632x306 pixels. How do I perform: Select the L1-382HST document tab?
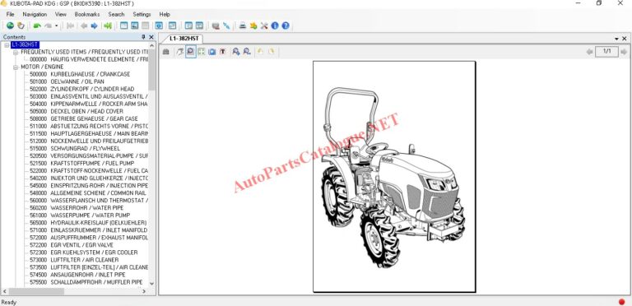[x=184, y=39]
